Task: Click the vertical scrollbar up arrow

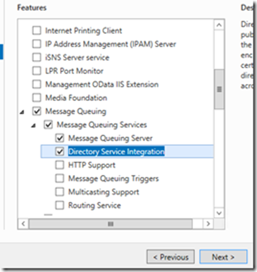Action: [x=219, y=25]
